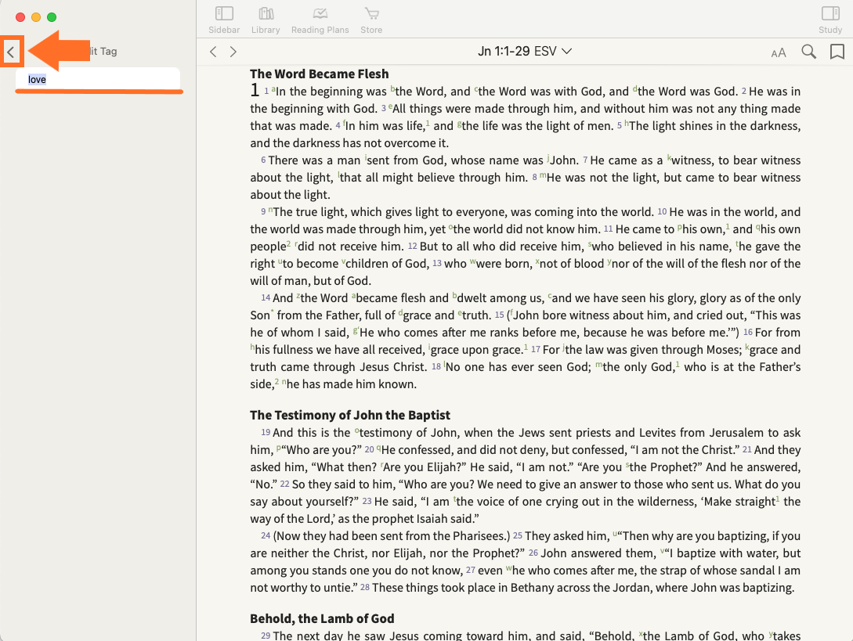Open footnote 1 after "Make straight"
The width and height of the screenshot is (853, 641).
coord(778,499)
